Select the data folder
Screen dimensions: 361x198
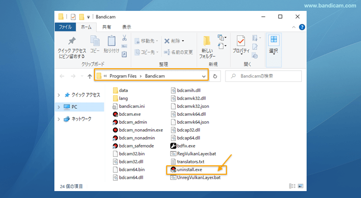point(120,91)
